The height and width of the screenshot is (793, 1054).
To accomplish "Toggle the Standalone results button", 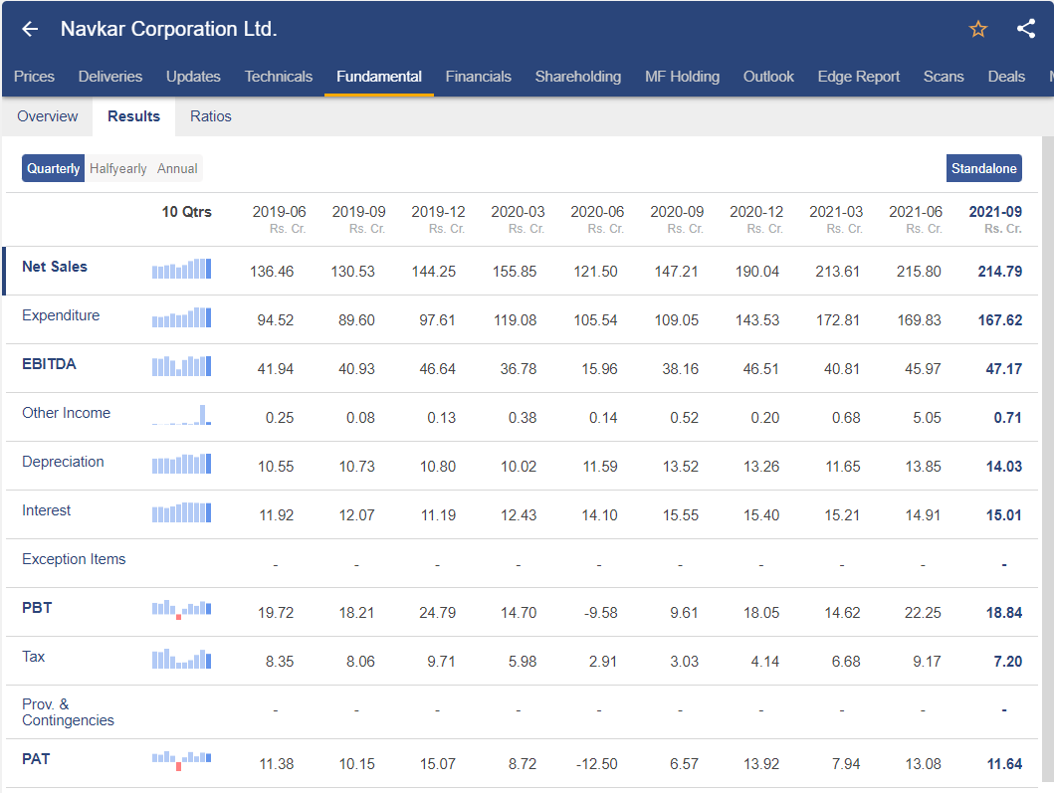I will [x=984, y=168].
